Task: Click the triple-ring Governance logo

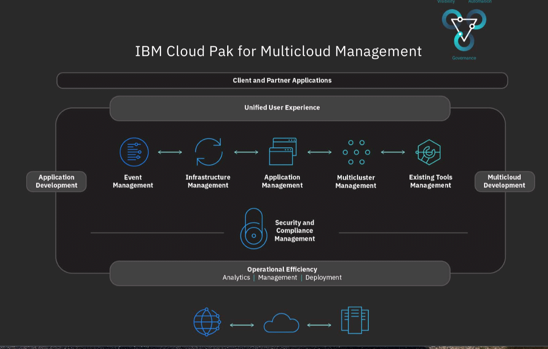Action: (x=464, y=30)
